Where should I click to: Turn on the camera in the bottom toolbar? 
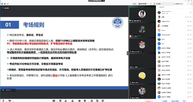pos(10,101)
